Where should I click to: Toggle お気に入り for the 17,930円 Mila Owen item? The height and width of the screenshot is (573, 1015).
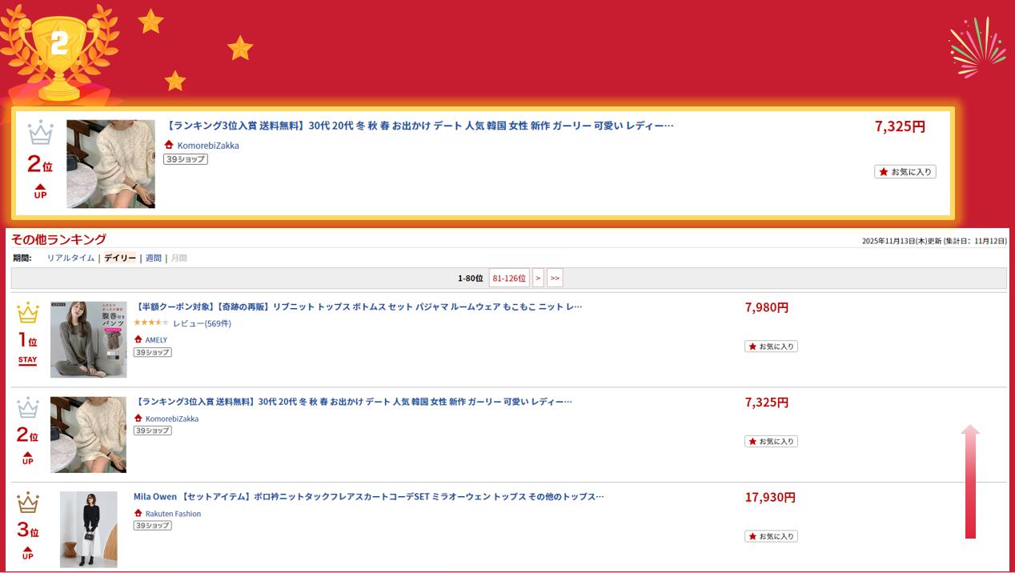coord(771,536)
